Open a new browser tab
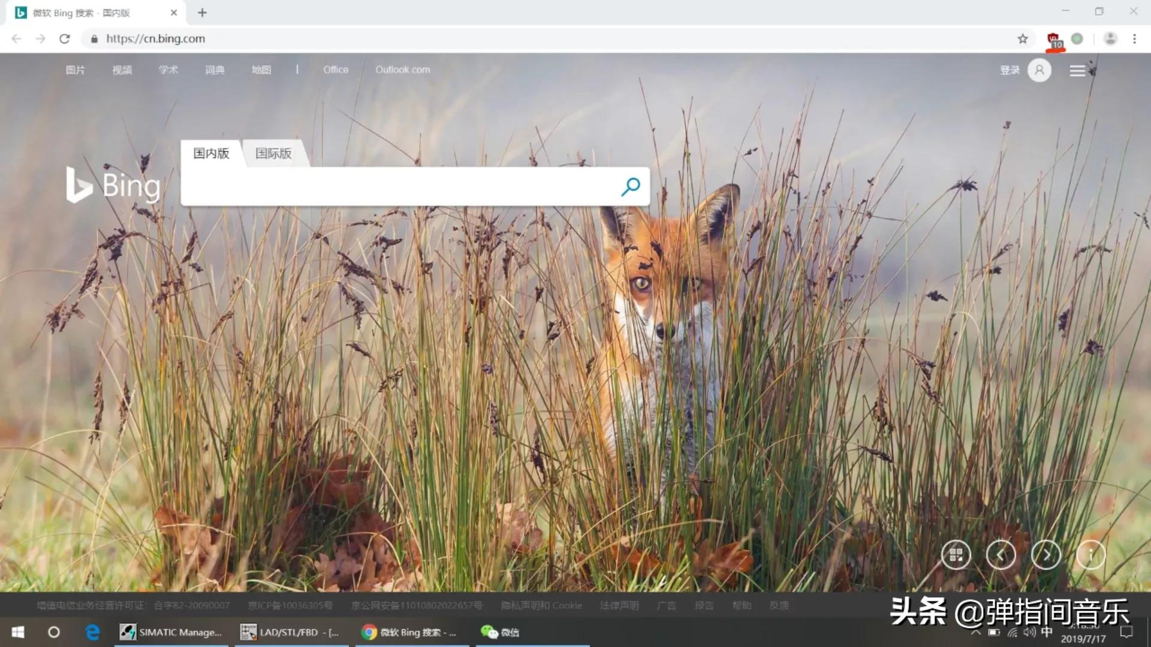 pyautogui.click(x=202, y=13)
